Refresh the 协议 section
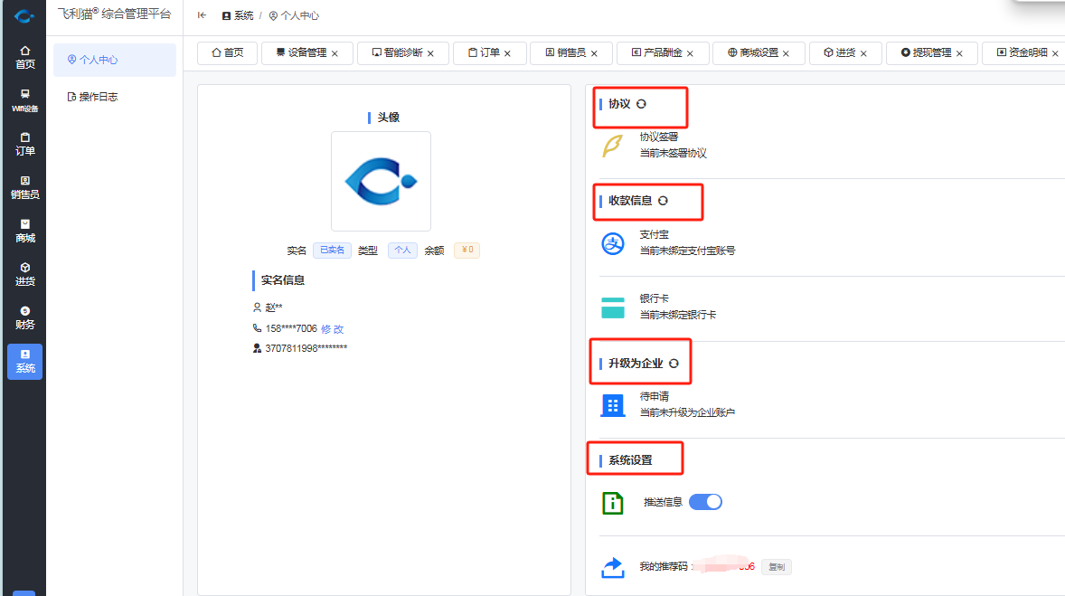 (x=642, y=104)
